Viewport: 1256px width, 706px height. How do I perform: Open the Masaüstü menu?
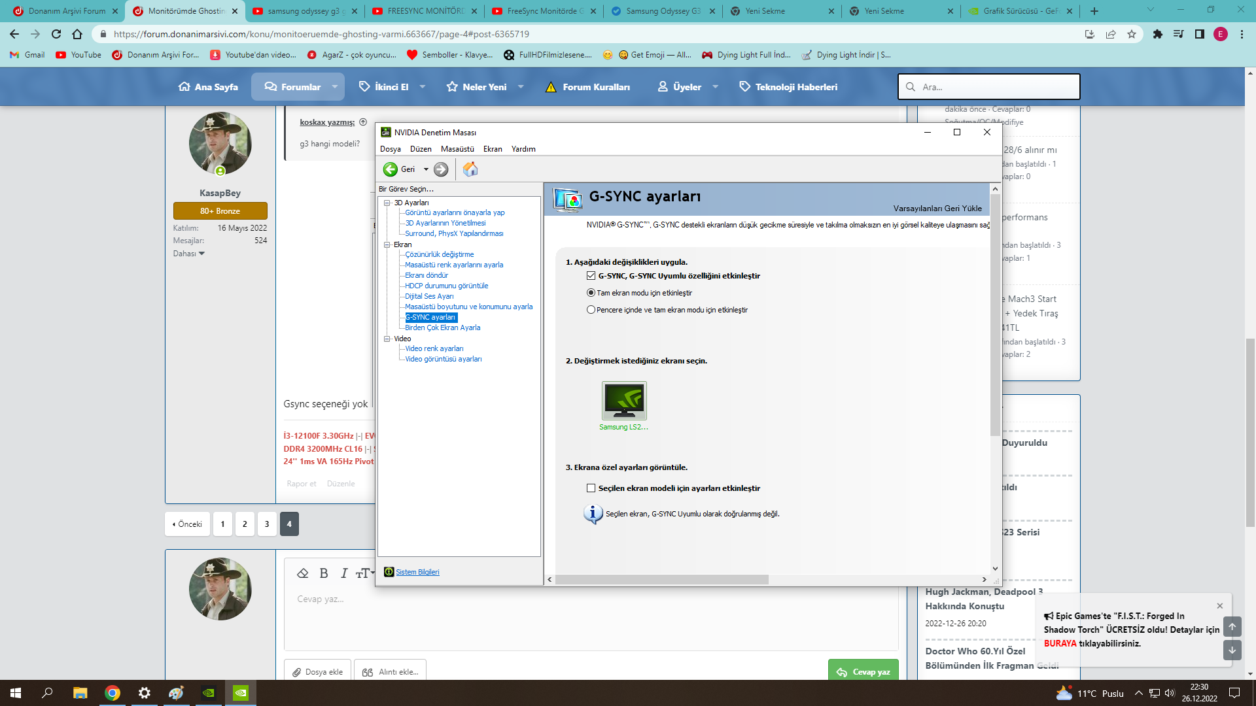[457, 149]
